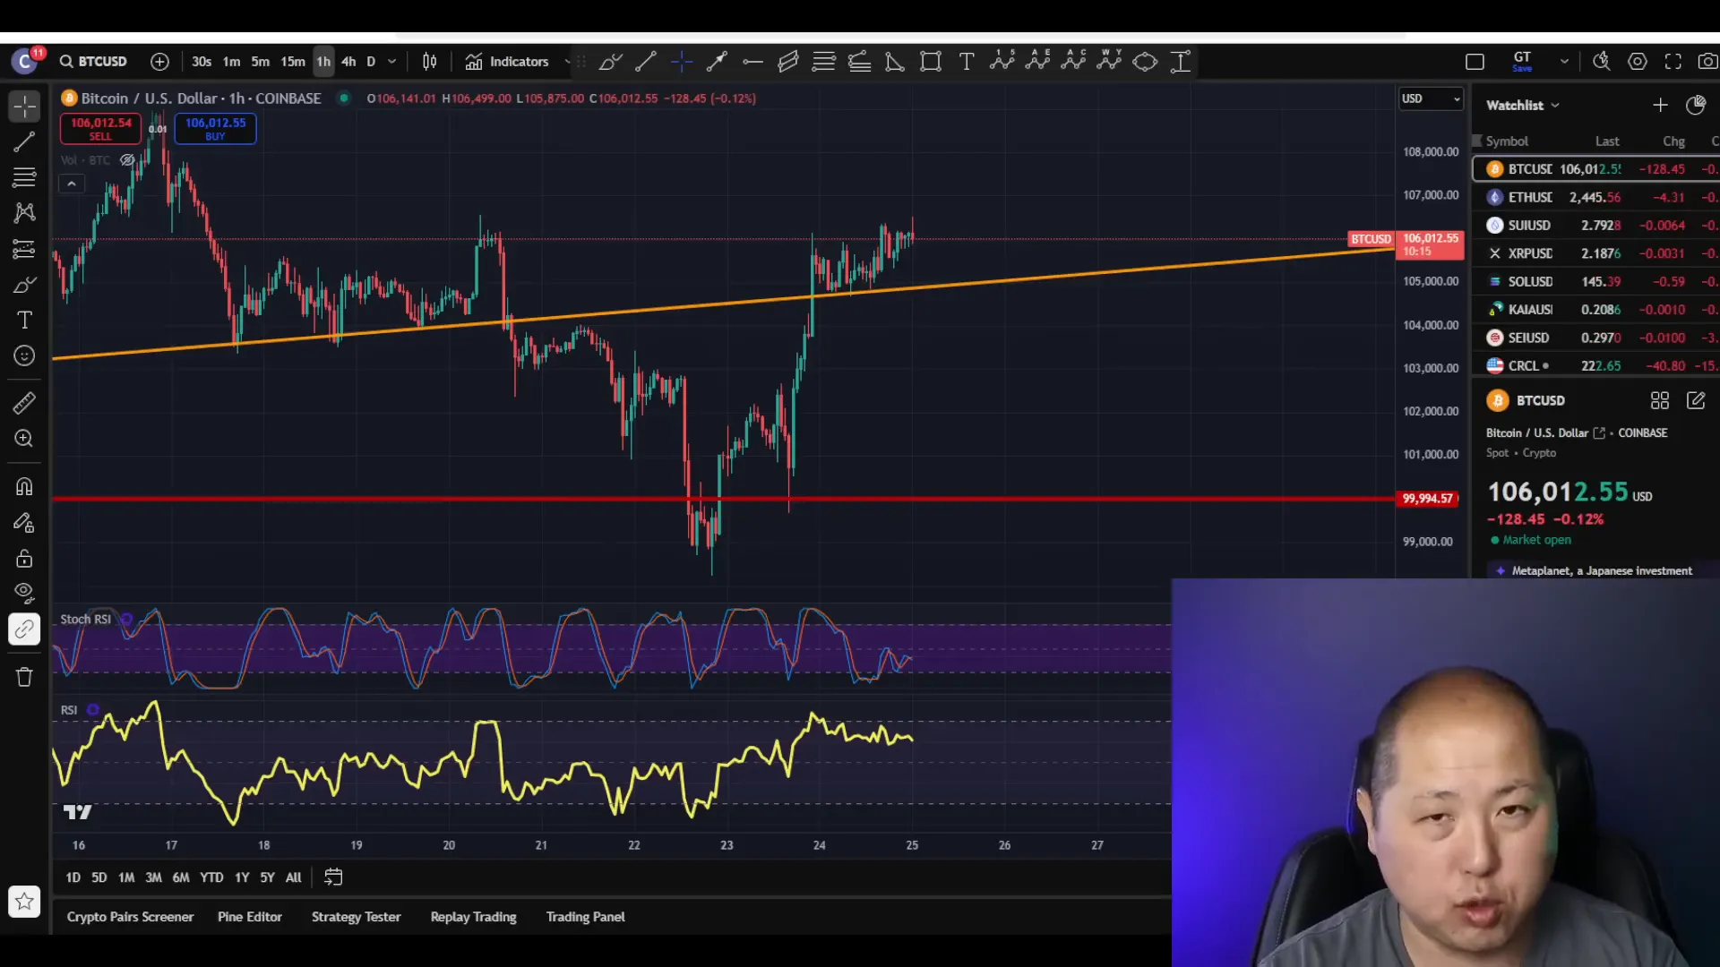Select ETHUSD in the watchlist
This screenshot has height=967, width=1720.
pyautogui.click(x=1596, y=197)
